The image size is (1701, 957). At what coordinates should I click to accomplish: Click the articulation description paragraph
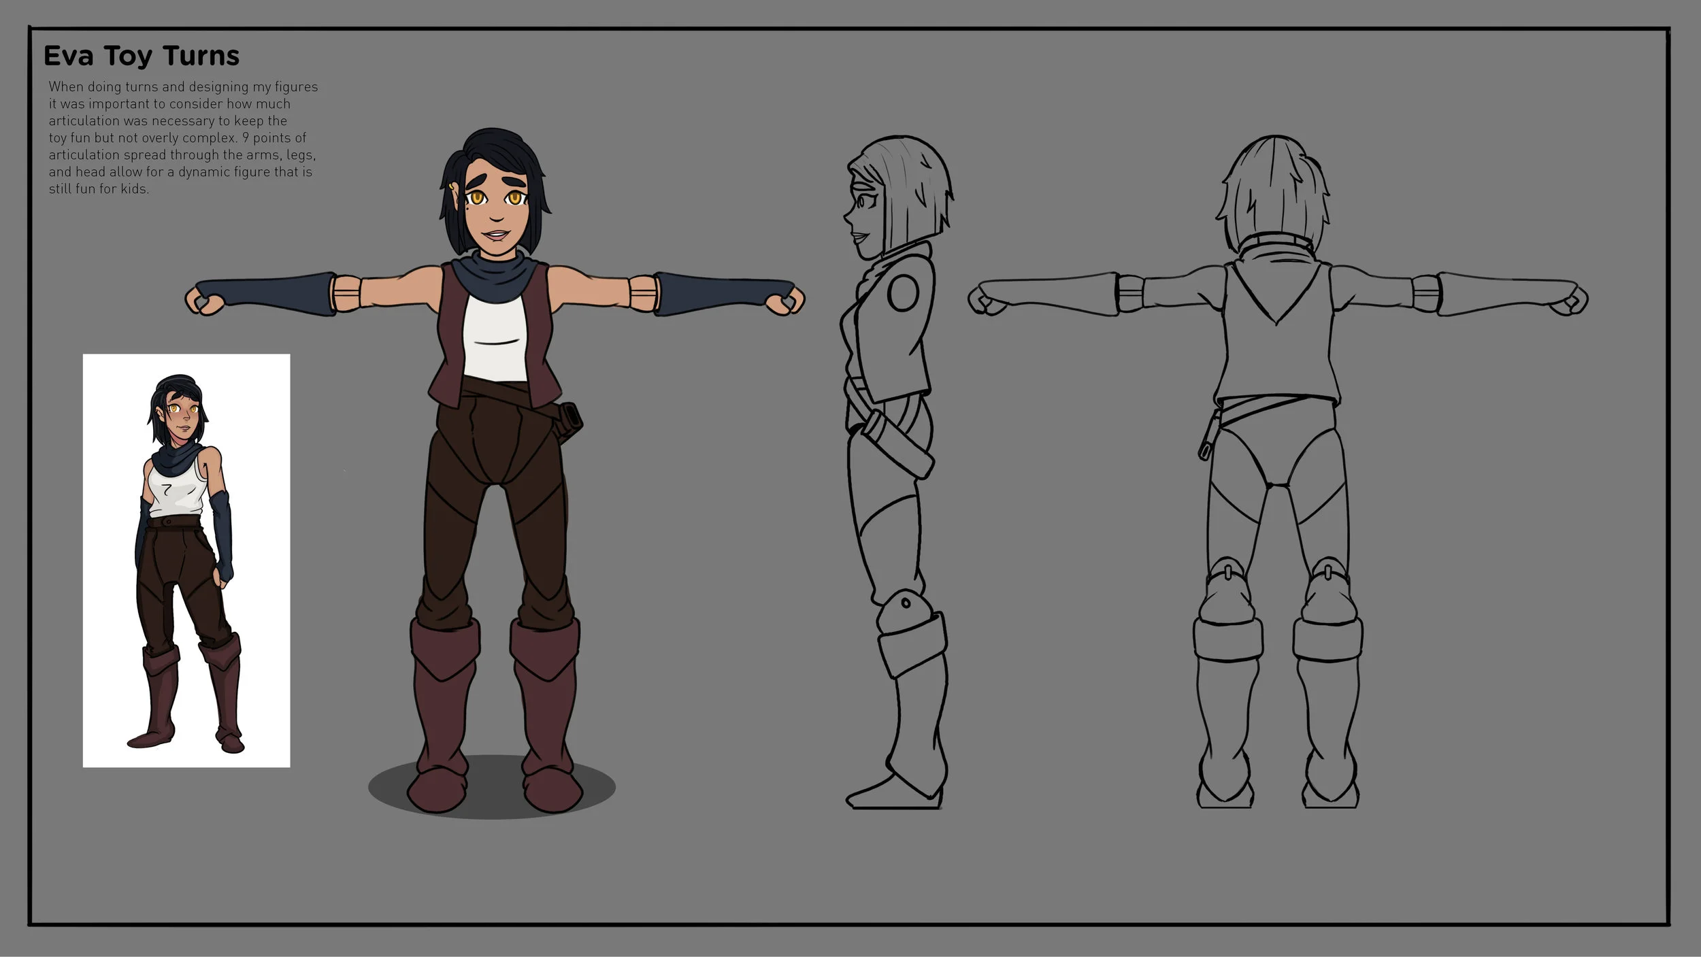pyautogui.click(x=183, y=138)
